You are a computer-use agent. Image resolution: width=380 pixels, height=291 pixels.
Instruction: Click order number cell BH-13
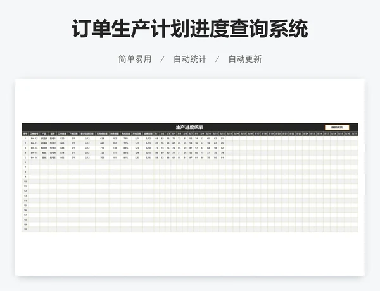tap(34, 144)
